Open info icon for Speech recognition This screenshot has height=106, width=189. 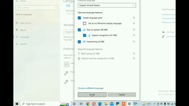point(134,35)
